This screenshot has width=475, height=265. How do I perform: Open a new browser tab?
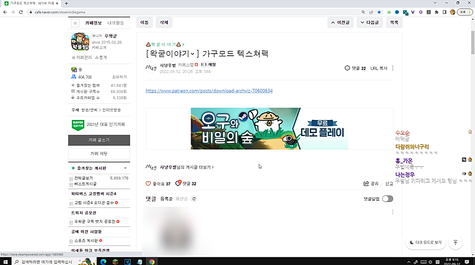pos(66,4)
